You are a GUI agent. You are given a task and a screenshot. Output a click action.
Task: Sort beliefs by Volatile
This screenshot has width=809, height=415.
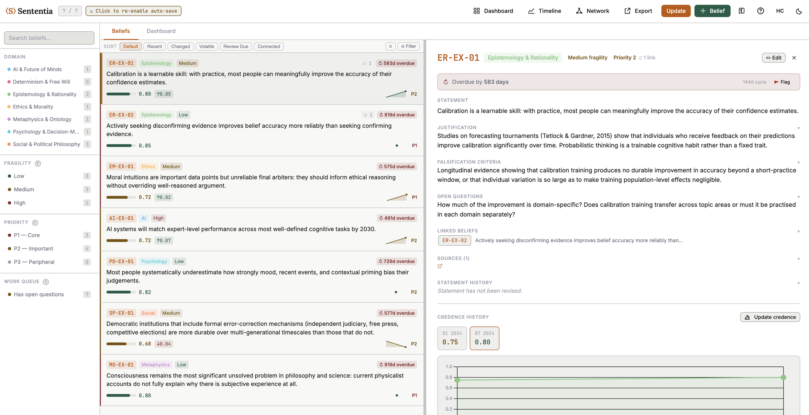(206, 46)
